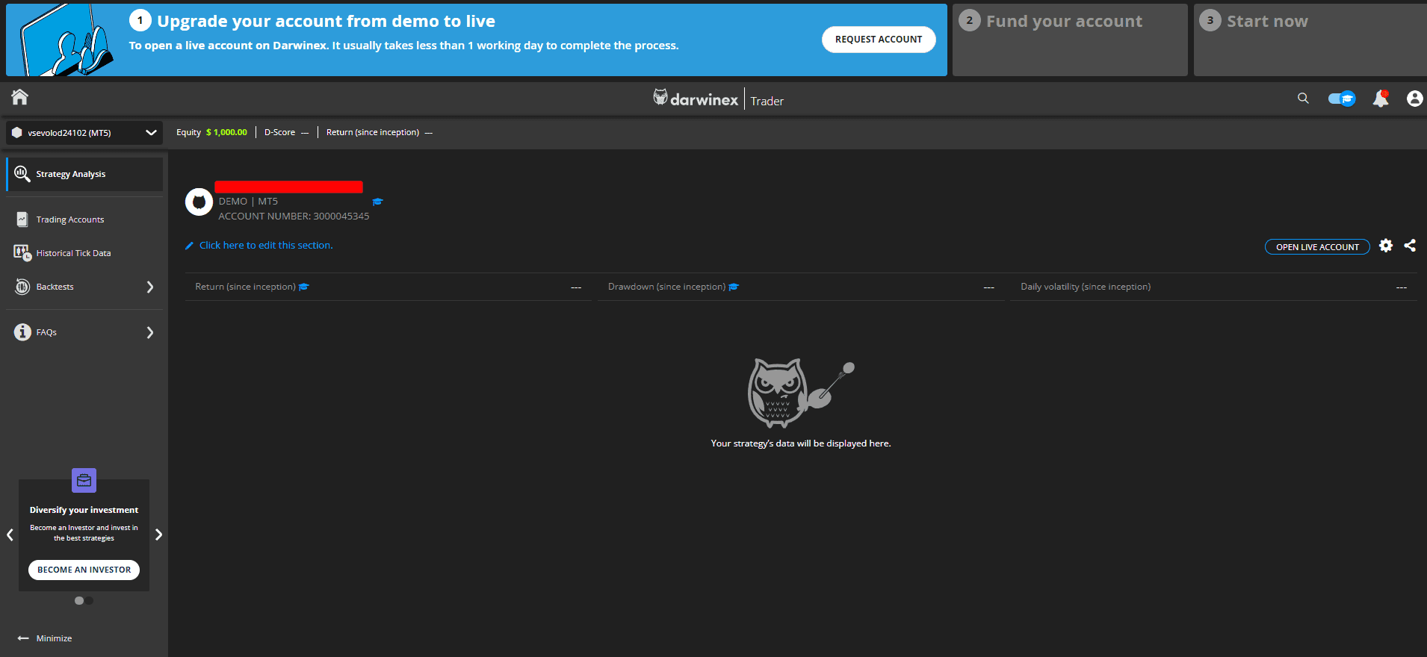Click the share icon
This screenshot has width=1427, height=657.
(1410, 246)
